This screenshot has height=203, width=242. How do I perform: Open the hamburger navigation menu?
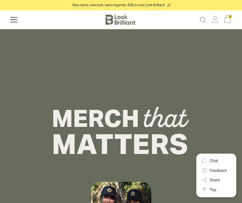(x=14, y=20)
